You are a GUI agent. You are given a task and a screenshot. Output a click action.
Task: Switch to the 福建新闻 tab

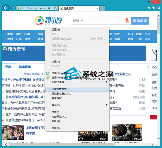[x=25, y=67]
